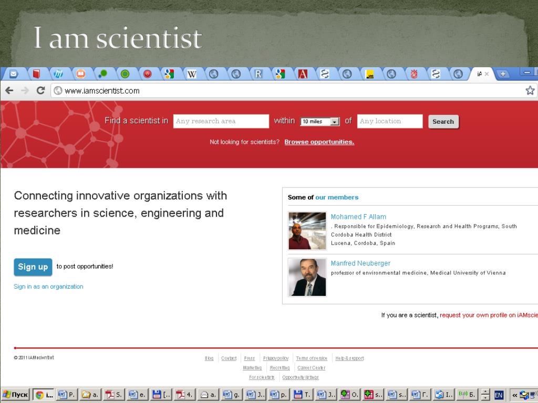
Task: Open the folder taskbar item 'a.'
Action: 90,395
